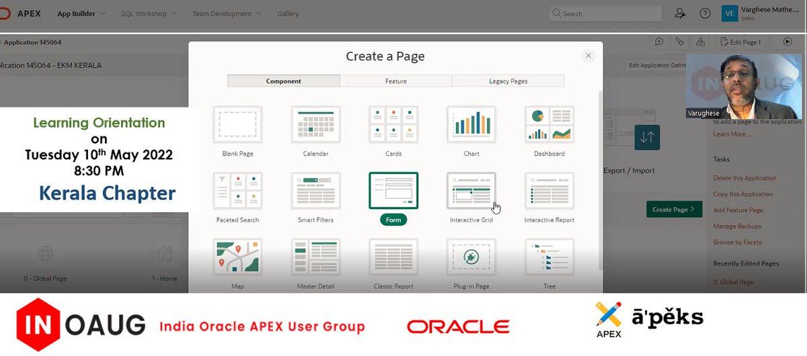Close the Create a Page dialog

588,56
